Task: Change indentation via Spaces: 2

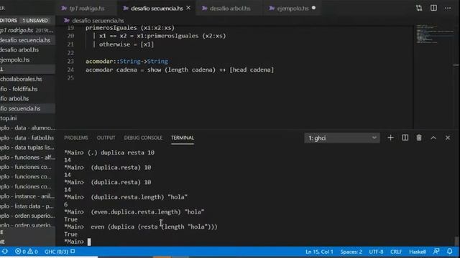Action: click(x=351, y=252)
